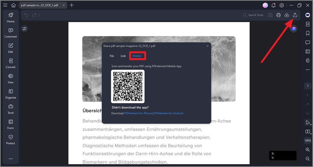Open the Edit sidebar tool

click(x=11, y=48)
